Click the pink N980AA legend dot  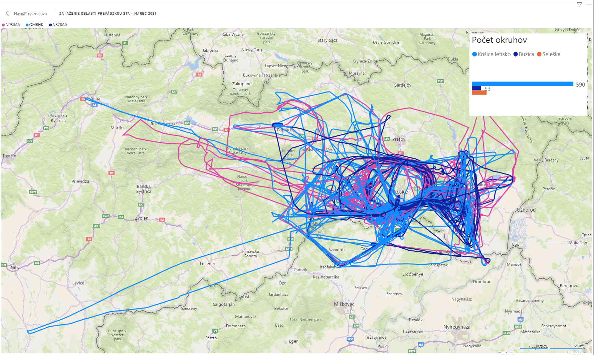click(3, 25)
